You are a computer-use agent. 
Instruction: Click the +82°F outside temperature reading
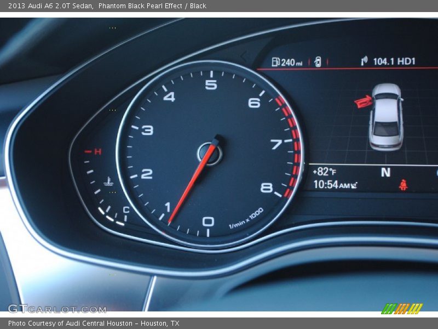pos(324,171)
